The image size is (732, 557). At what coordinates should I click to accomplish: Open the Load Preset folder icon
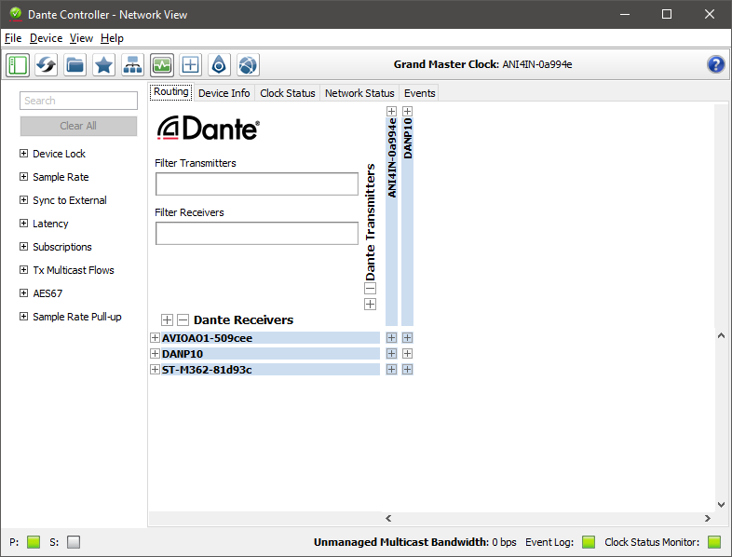click(x=75, y=64)
